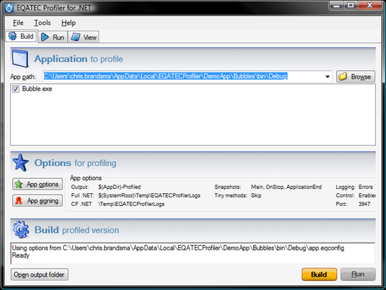Switch to the Build tab
This screenshot has width=386, height=290.
(21, 36)
